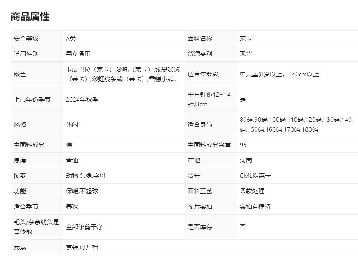Click the 面料名称 label cell
358x256 pixels.
(200, 38)
